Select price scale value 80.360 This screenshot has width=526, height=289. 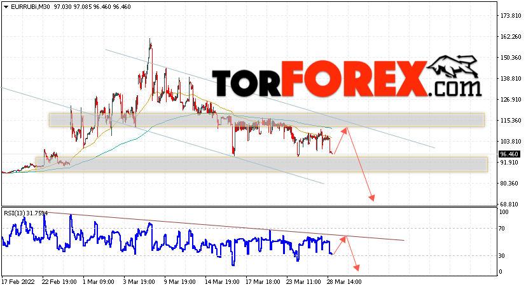click(x=509, y=183)
